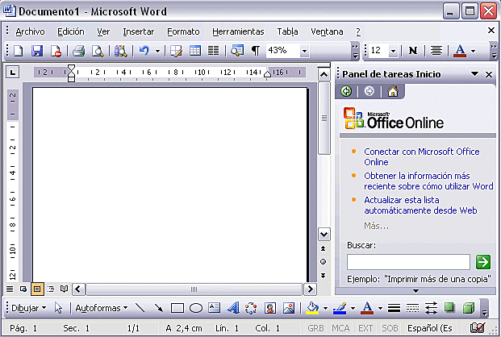The width and height of the screenshot is (501, 337).
Task: Insert Clip Art
Action: point(270,308)
